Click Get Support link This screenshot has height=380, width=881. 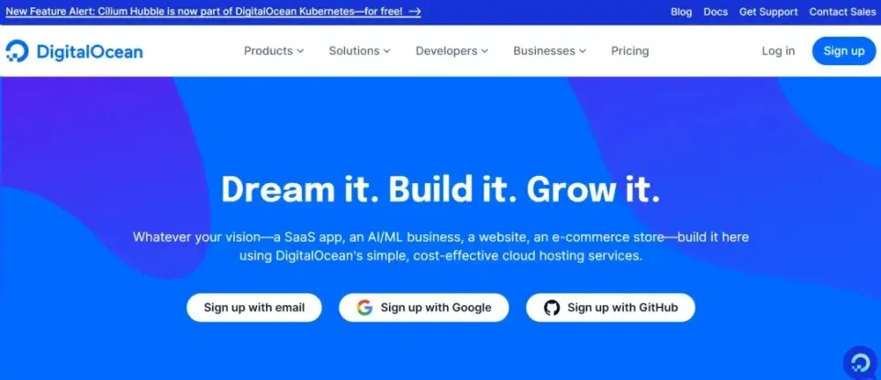[768, 12]
